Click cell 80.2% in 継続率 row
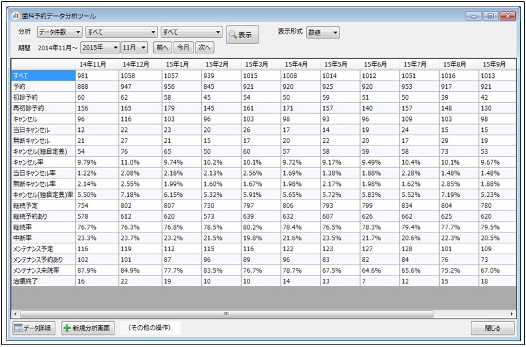 point(260,227)
